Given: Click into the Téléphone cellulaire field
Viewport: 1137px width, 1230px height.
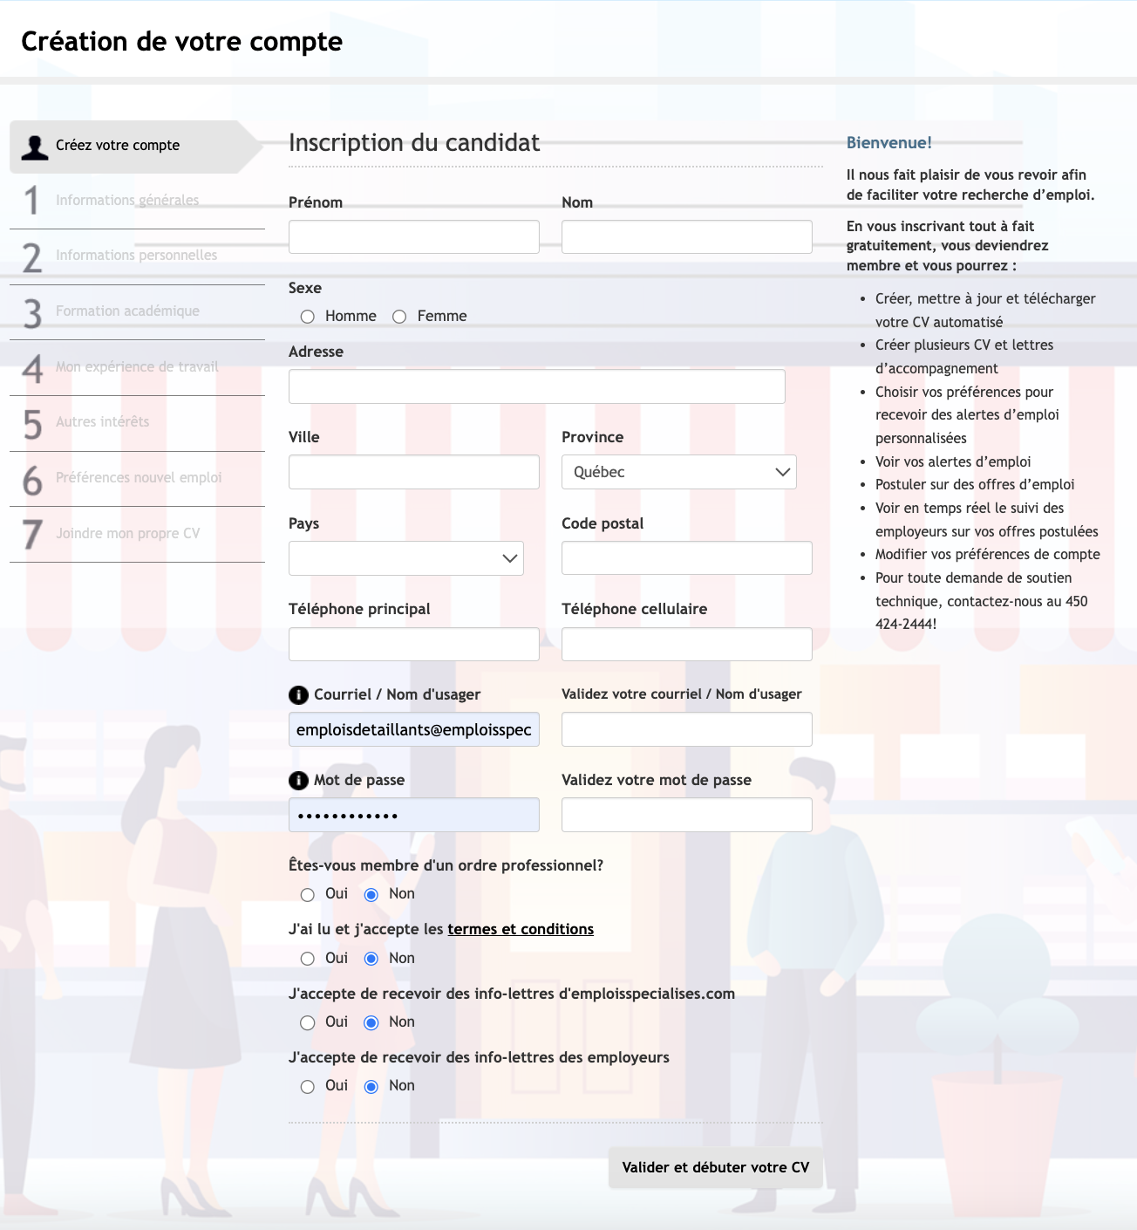Looking at the screenshot, I should [x=687, y=644].
